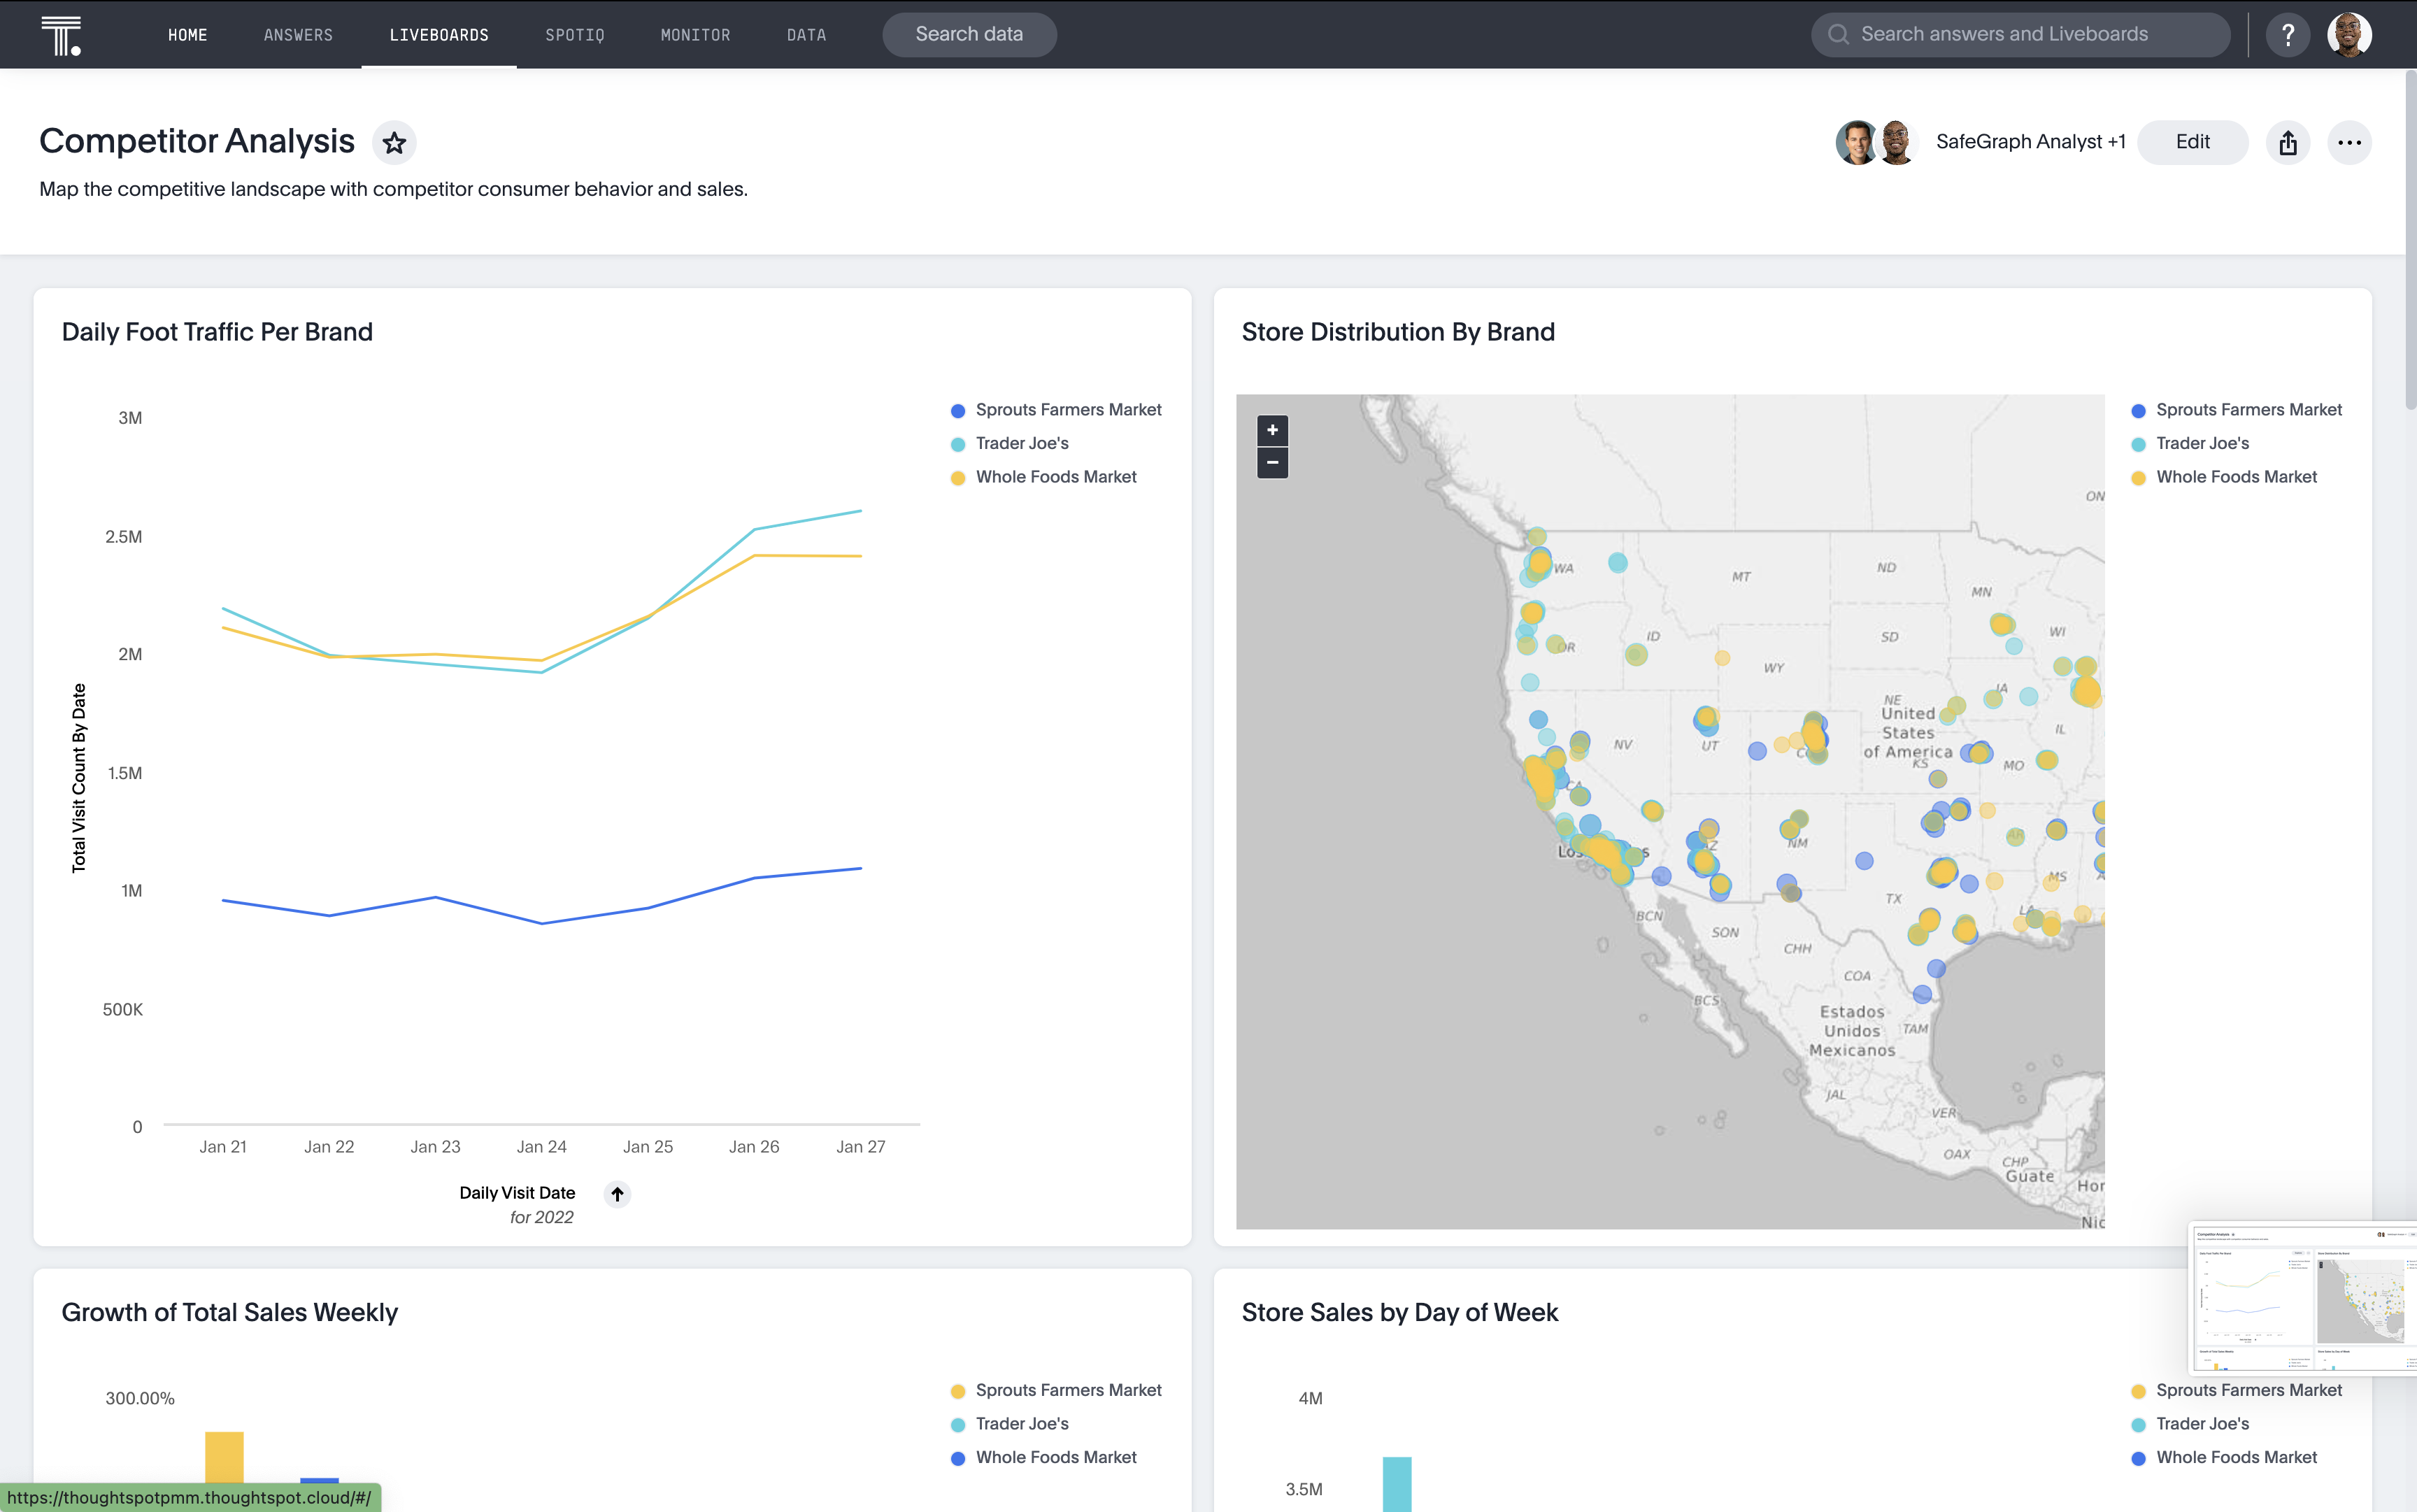Click the ThoughtSpot logo icon

click(61, 35)
